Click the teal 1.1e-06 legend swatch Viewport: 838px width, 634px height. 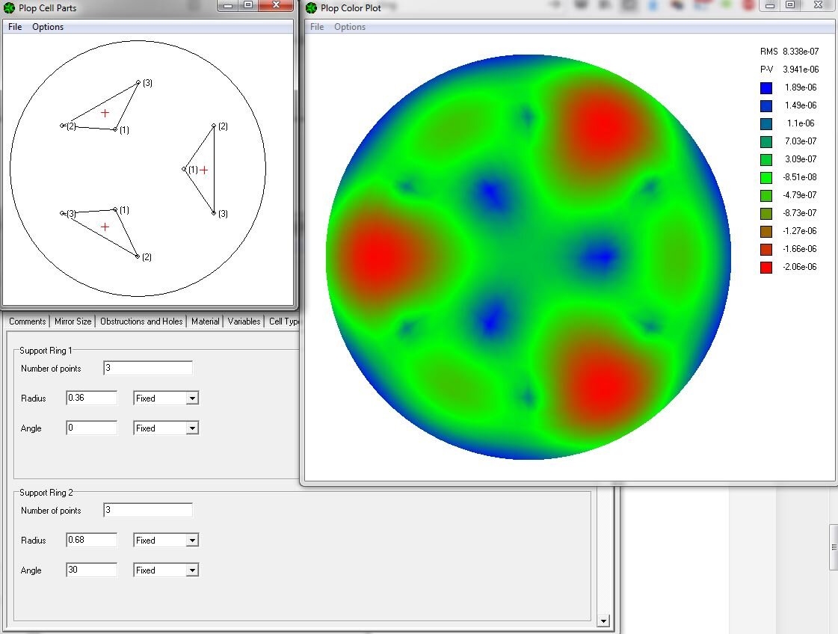pyautogui.click(x=765, y=123)
